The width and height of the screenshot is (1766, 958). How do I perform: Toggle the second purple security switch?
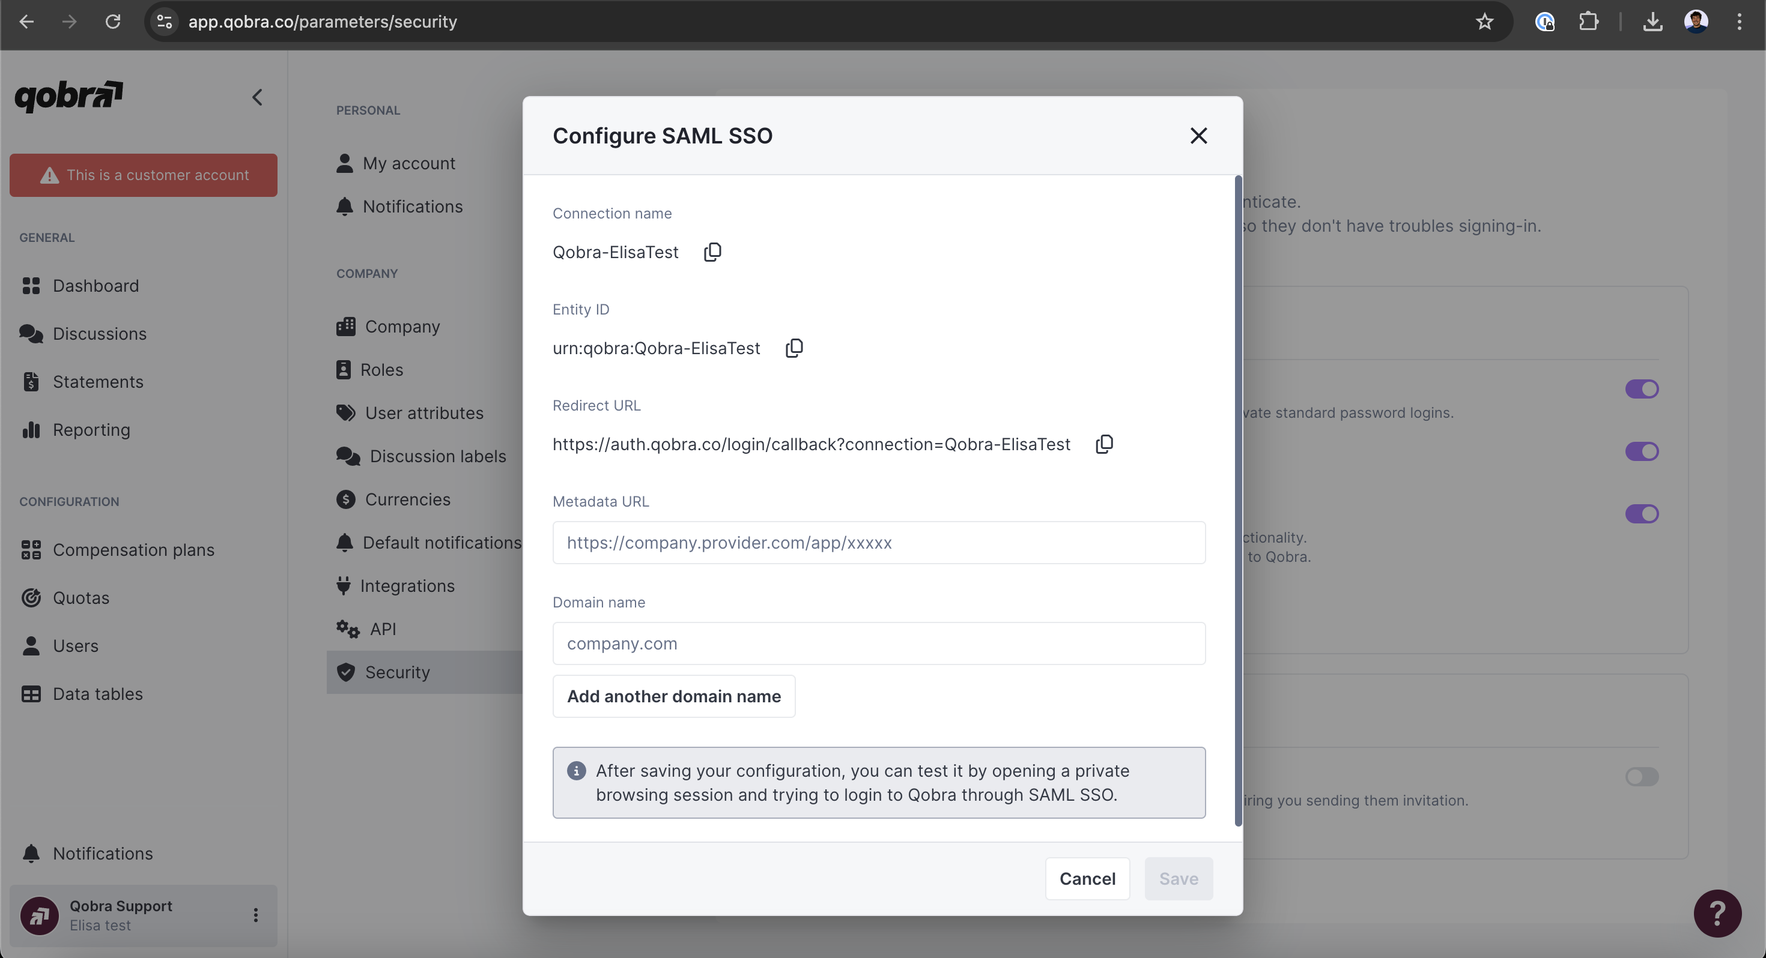click(1641, 451)
